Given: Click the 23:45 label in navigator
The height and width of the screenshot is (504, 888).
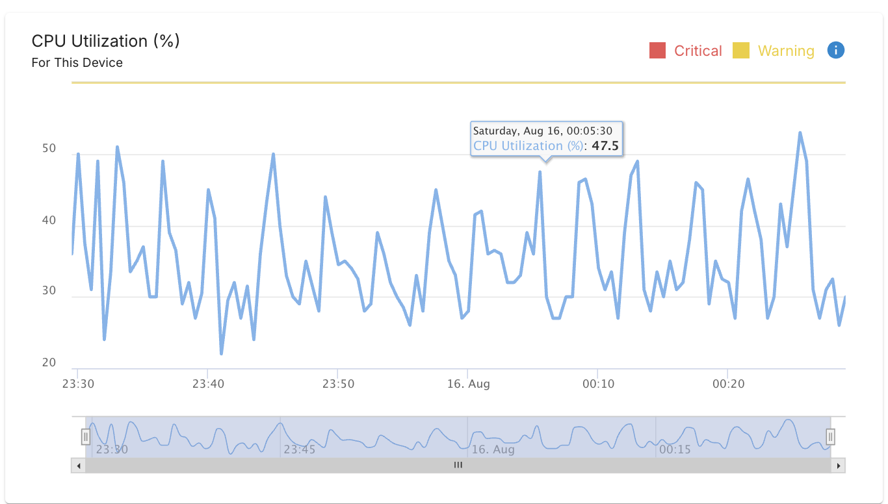Looking at the screenshot, I should [299, 449].
